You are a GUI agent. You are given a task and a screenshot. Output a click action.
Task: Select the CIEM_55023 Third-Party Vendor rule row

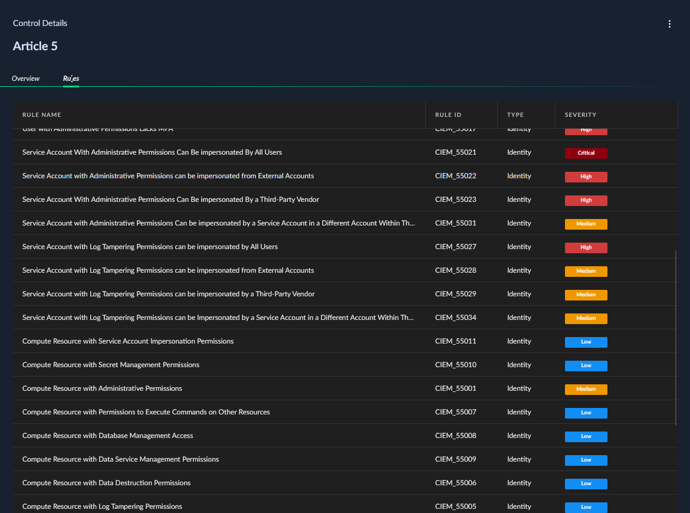(345, 200)
